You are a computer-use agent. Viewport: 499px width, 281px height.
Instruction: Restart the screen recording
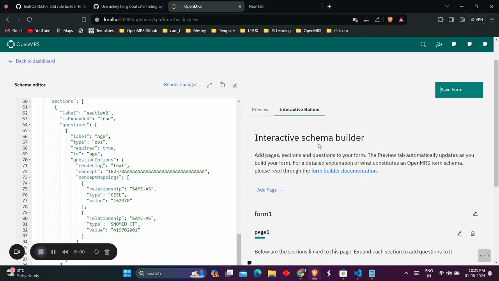click(x=97, y=252)
